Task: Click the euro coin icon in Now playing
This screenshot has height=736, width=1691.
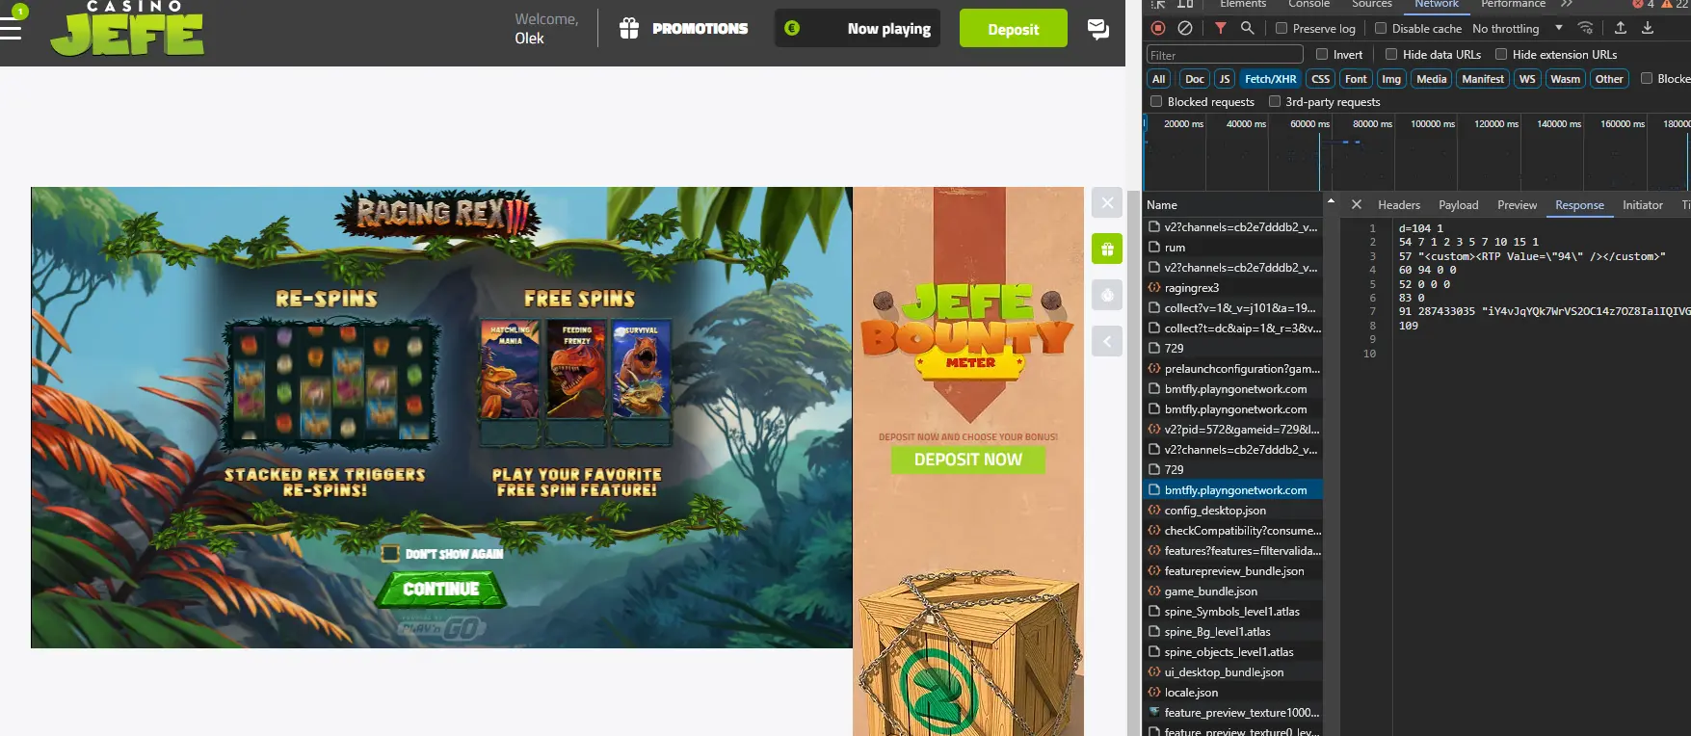Action: [x=792, y=28]
